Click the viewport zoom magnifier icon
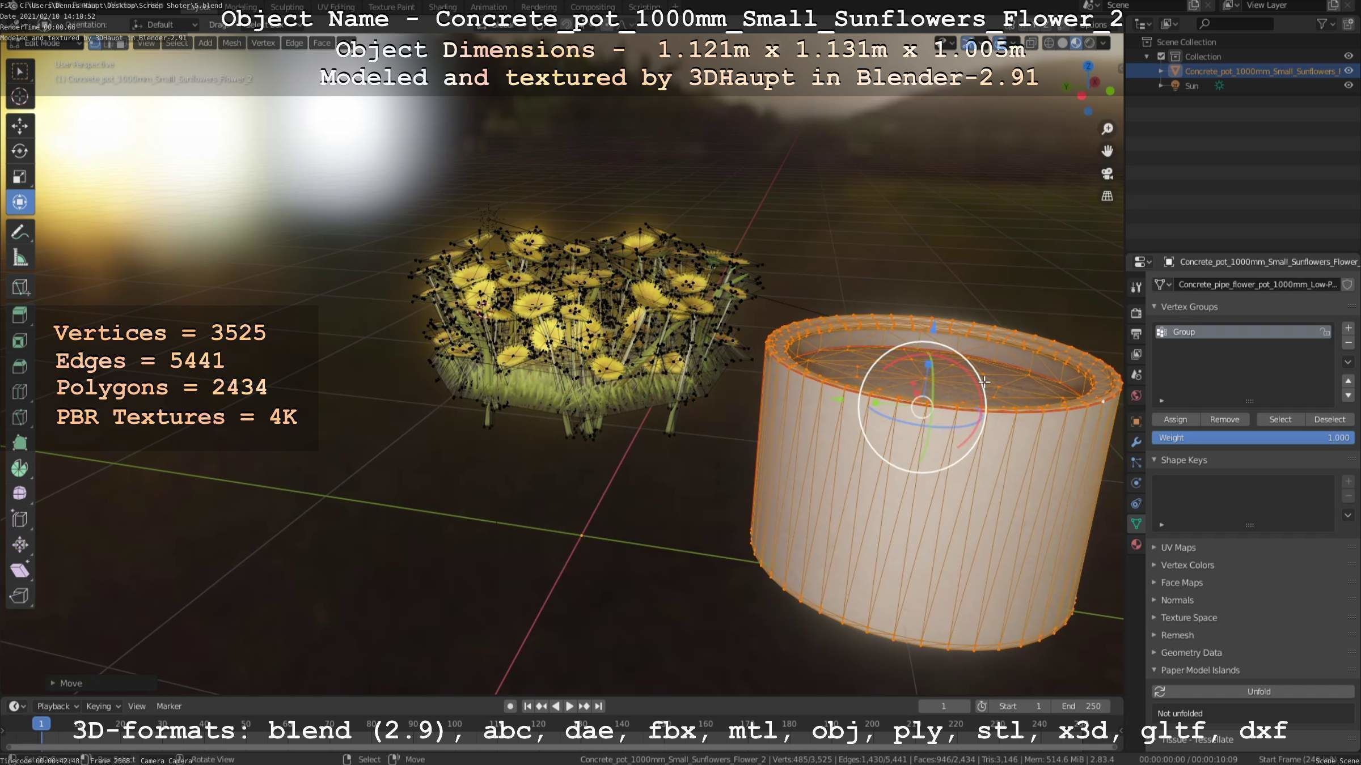 (1107, 129)
